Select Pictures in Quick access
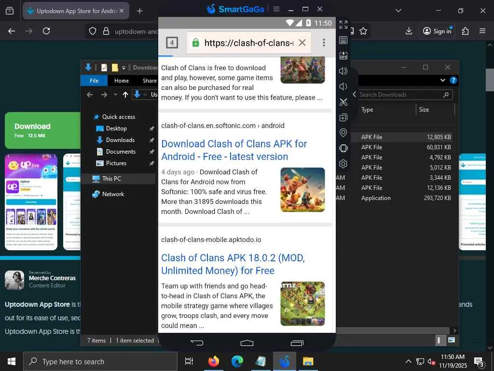This screenshot has width=494, height=371. [116, 163]
